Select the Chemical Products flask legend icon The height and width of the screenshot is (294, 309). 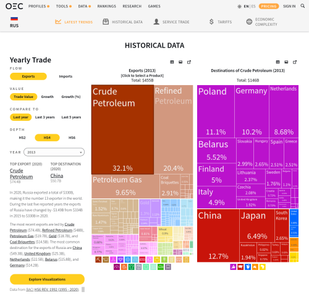pos(113,259)
